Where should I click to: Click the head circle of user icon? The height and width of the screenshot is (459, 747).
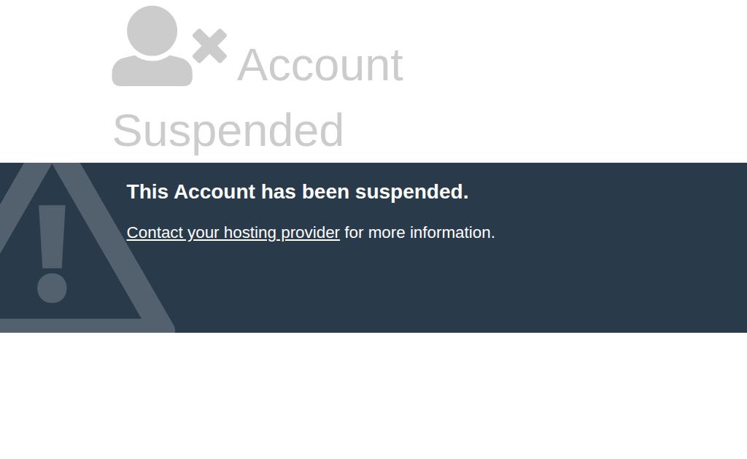pyautogui.click(x=152, y=31)
